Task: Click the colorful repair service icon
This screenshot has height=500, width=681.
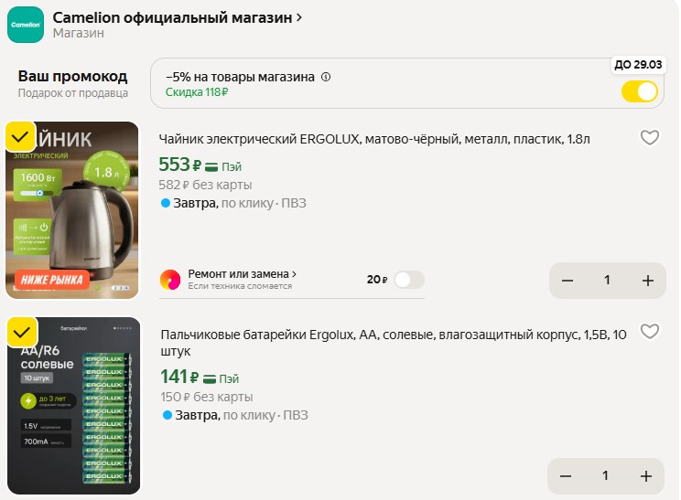Action: [x=170, y=280]
